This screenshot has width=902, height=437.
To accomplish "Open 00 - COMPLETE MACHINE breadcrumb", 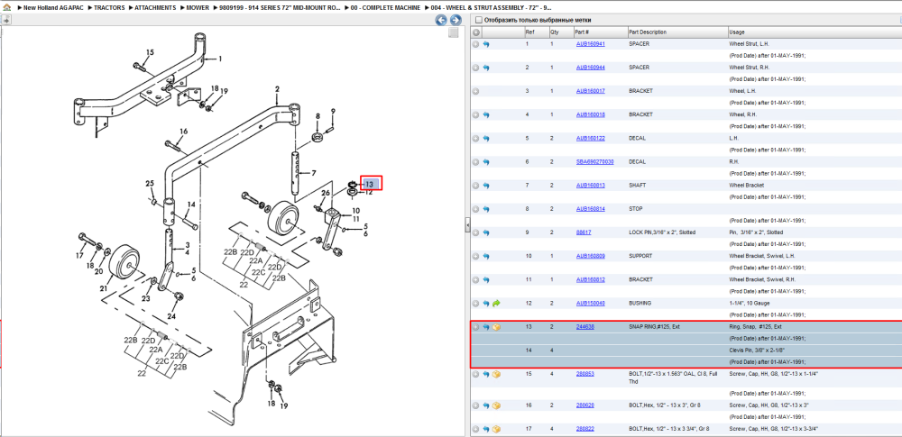I will click(x=385, y=8).
